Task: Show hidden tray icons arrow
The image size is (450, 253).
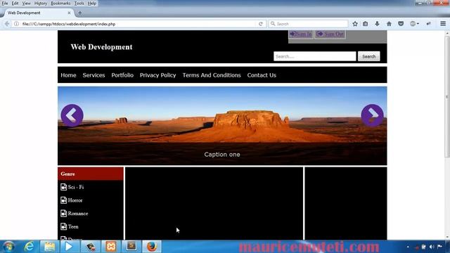Action: coord(408,247)
